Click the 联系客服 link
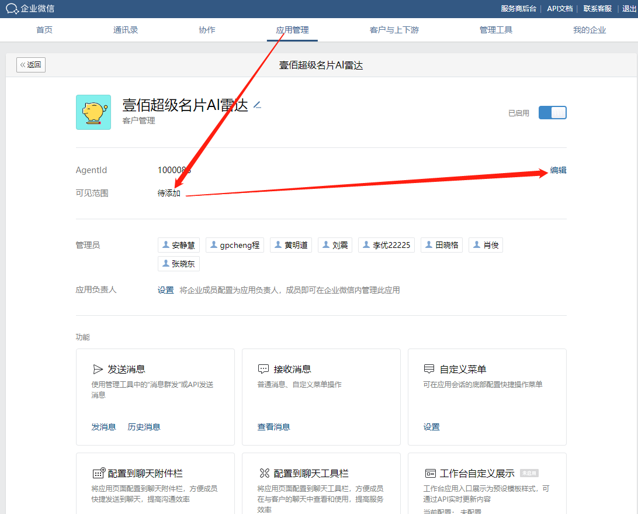This screenshot has height=514, width=638. point(597,9)
